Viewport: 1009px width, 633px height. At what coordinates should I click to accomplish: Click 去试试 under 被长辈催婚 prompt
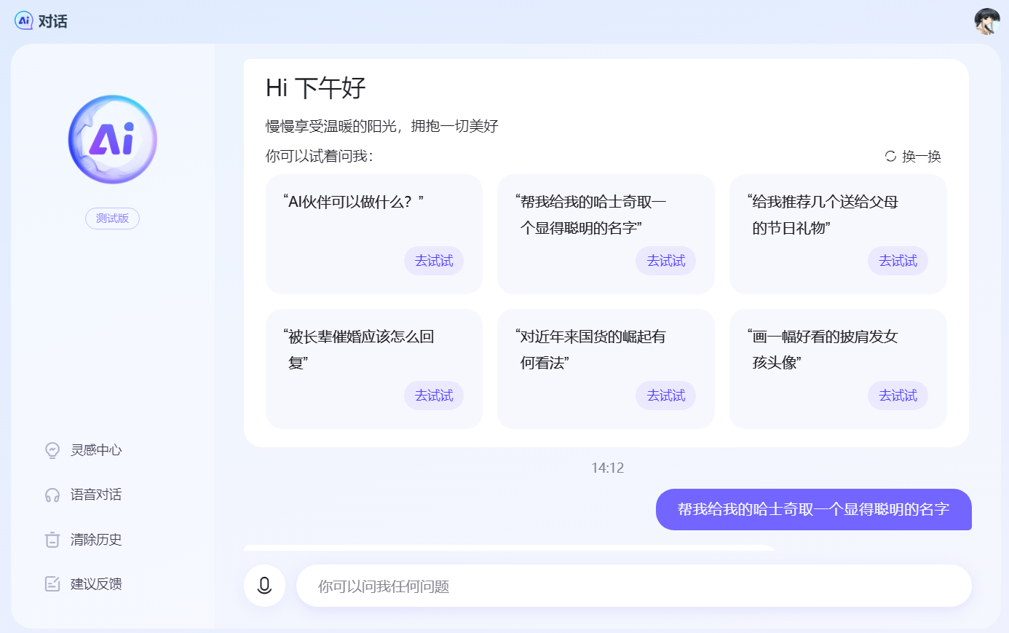pos(434,396)
